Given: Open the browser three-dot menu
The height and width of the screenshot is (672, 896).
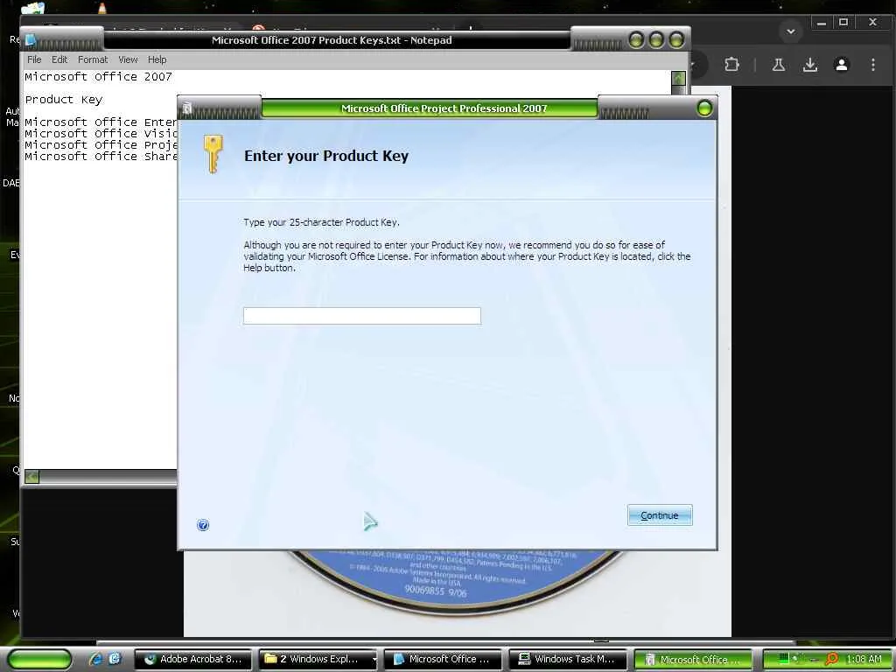Looking at the screenshot, I should point(873,65).
